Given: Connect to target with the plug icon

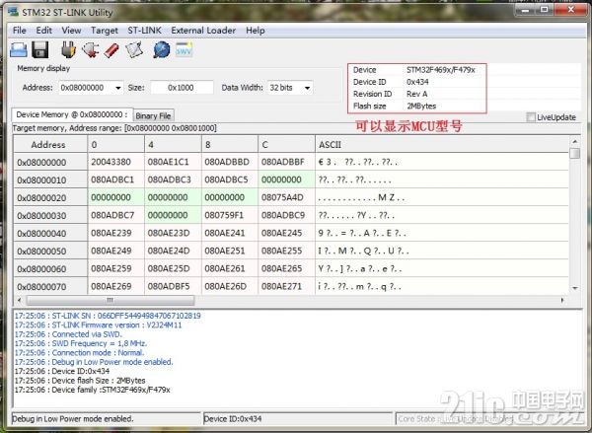Looking at the screenshot, I should (68, 50).
